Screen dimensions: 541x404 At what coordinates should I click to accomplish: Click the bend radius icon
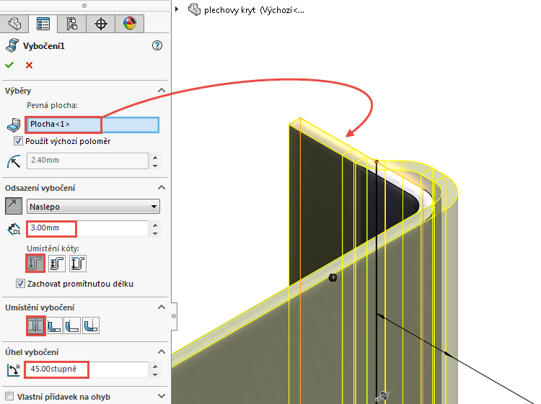(x=14, y=161)
